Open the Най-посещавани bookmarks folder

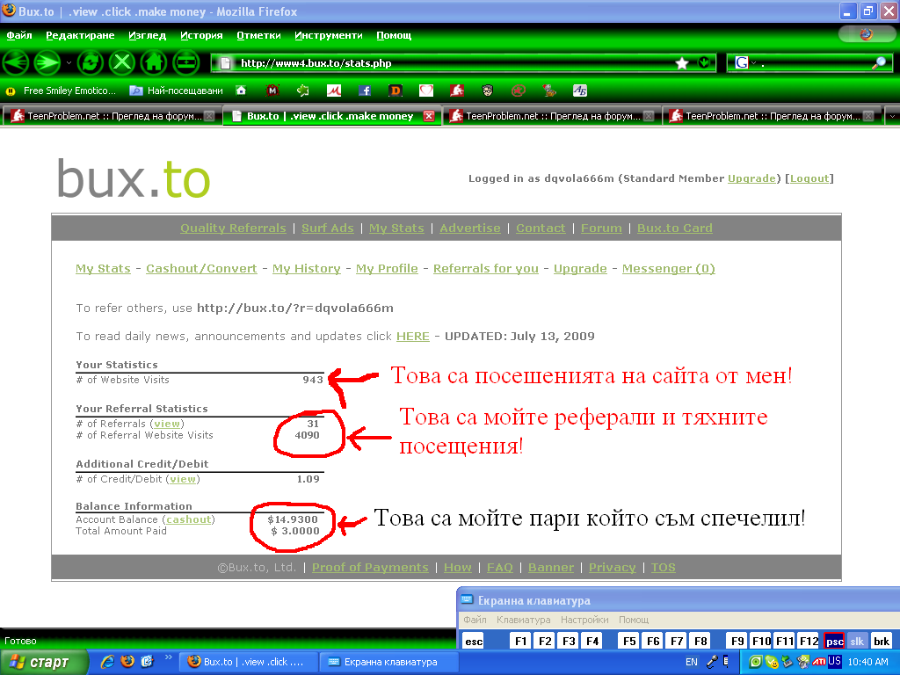[176, 91]
